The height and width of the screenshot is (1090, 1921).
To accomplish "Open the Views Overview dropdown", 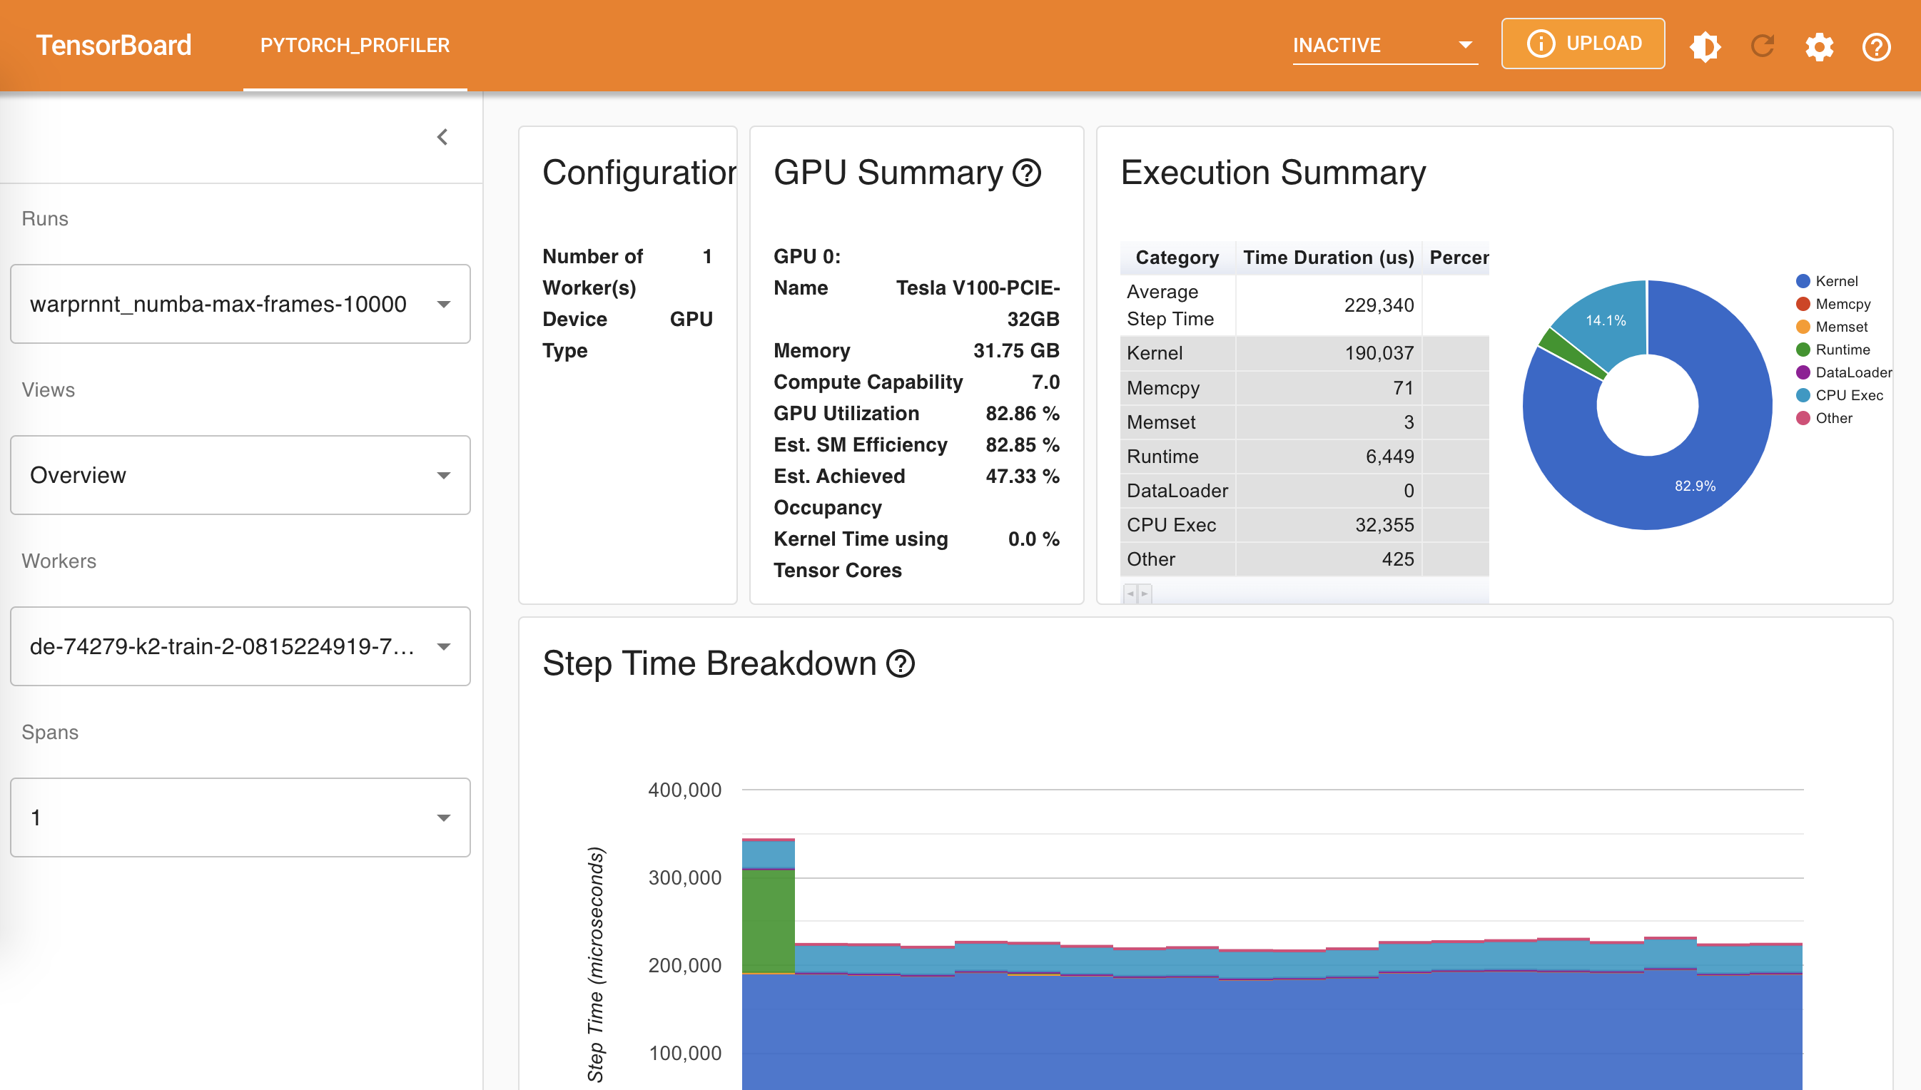I will (240, 474).
